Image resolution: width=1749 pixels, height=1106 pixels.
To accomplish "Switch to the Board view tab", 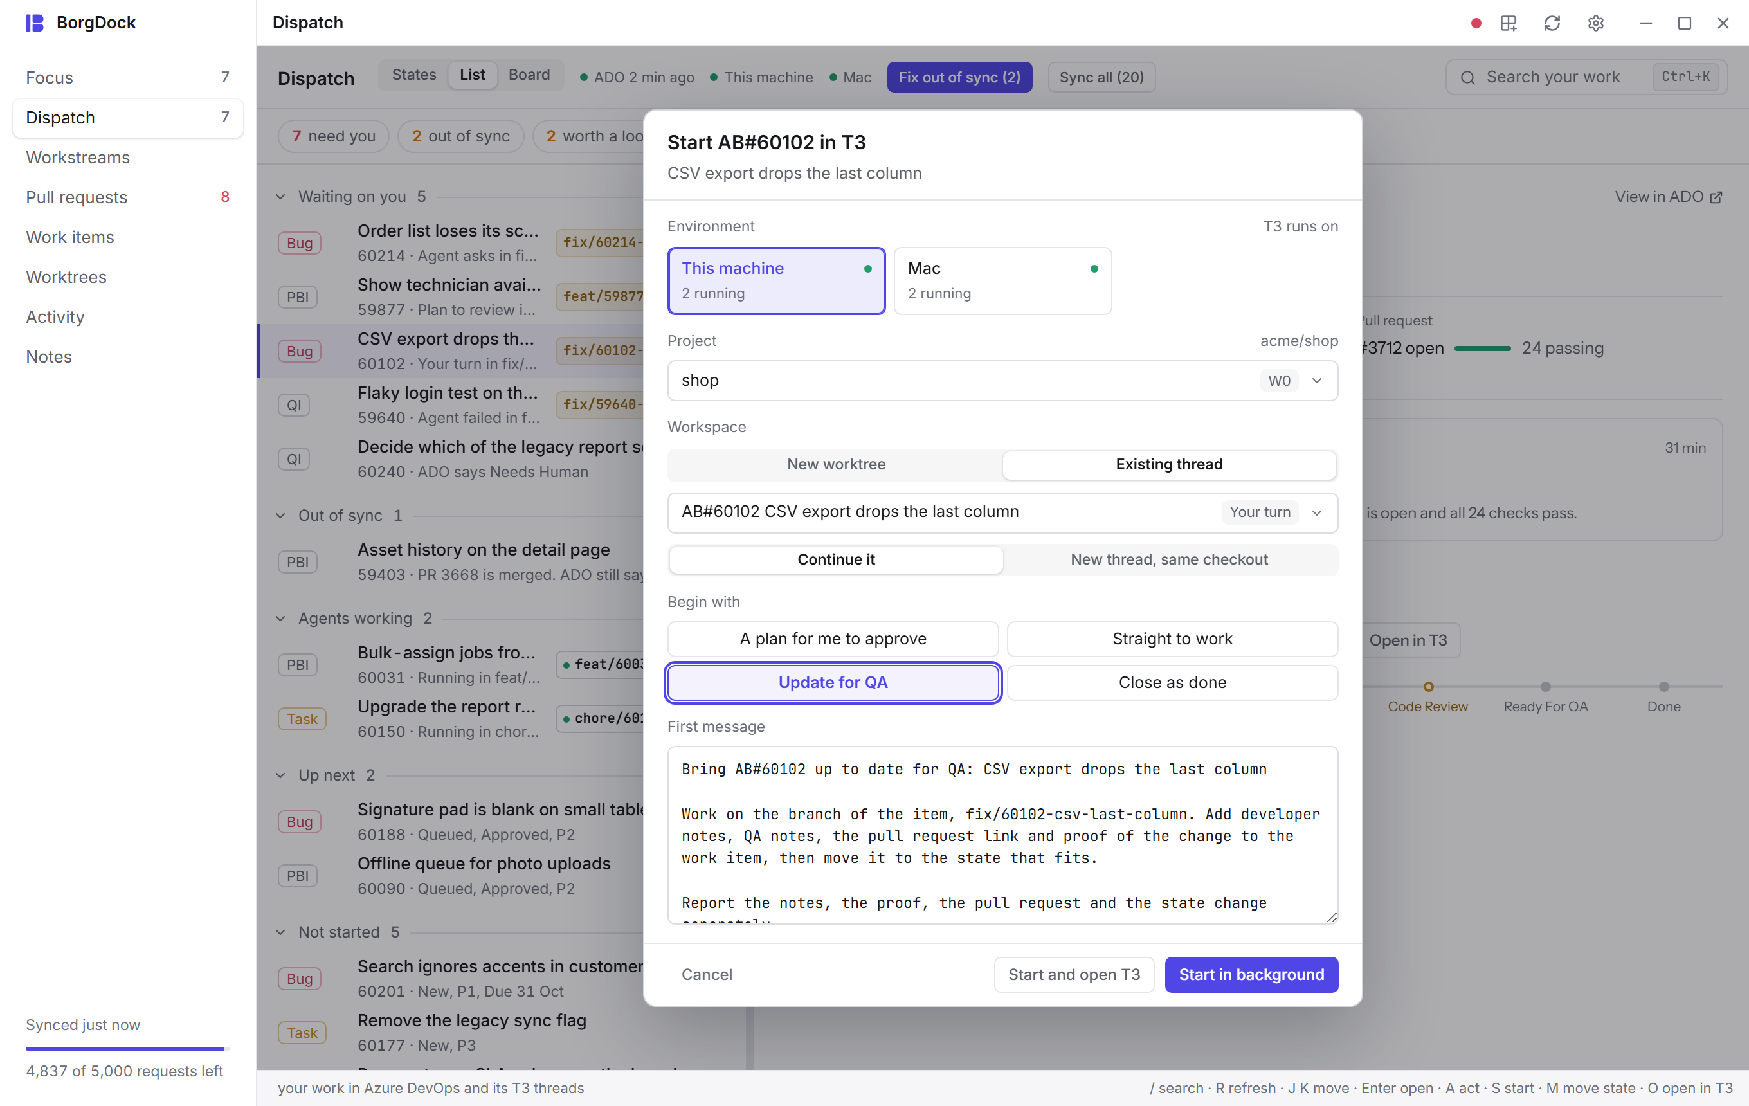I will (x=529, y=75).
